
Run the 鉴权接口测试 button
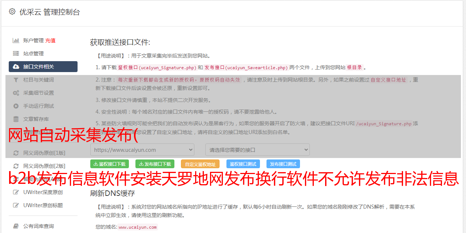click(243, 164)
